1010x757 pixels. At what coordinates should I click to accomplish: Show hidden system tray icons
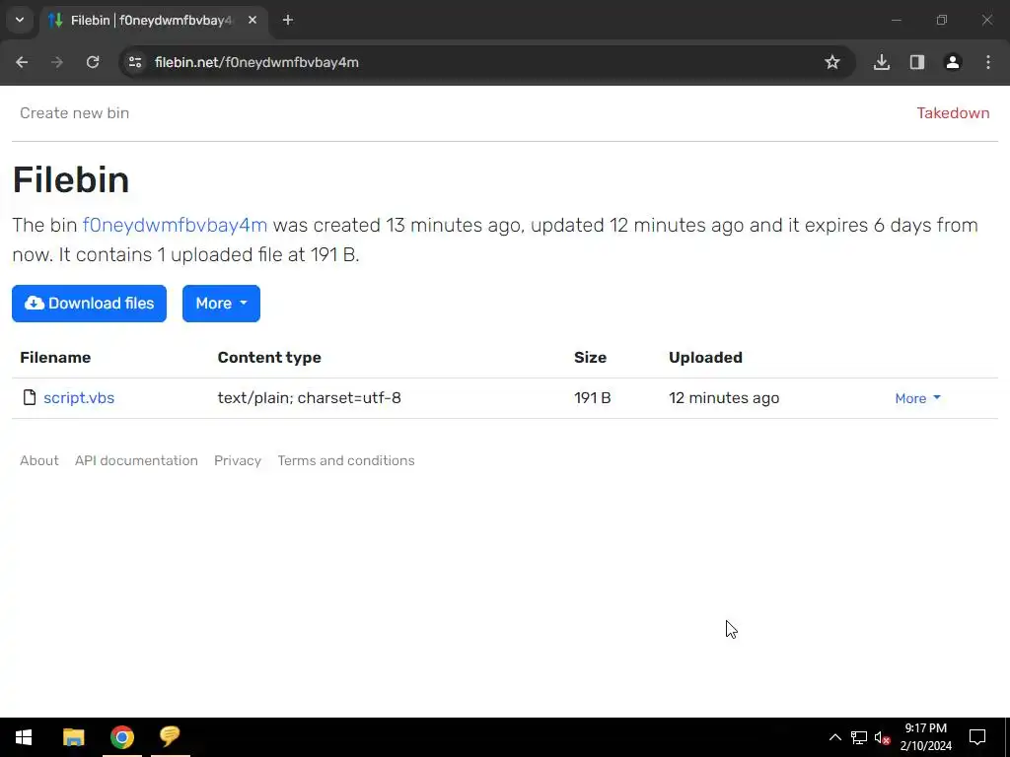(x=834, y=737)
